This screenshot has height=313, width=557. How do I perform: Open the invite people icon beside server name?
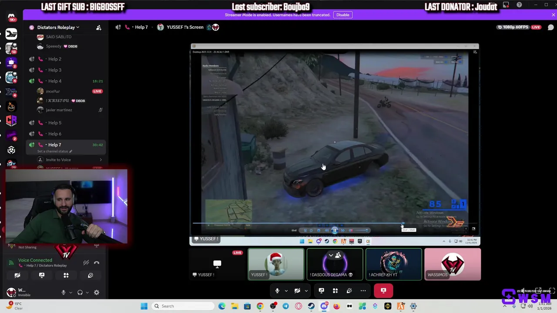coord(99,27)
